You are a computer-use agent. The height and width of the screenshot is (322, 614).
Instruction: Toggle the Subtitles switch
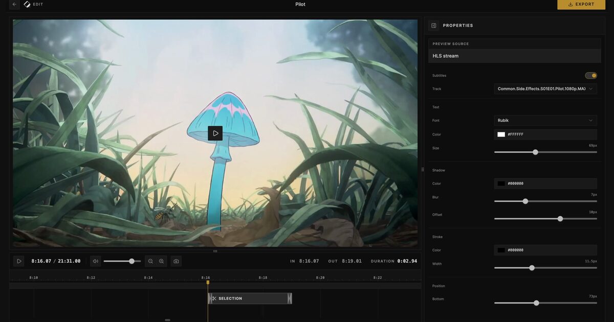[x=591, y=76]
